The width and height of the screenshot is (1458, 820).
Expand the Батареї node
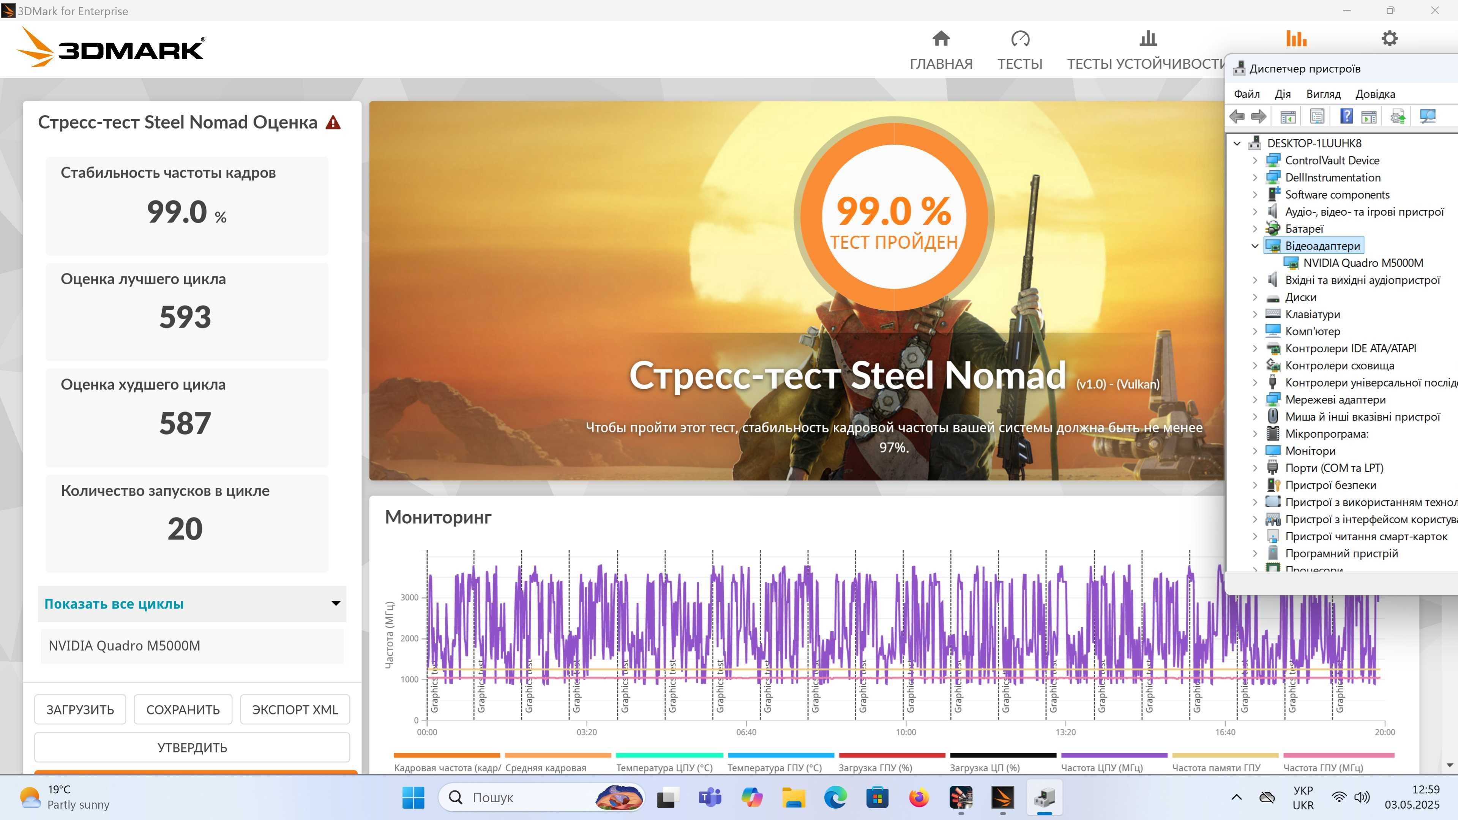click(1255, 229)
